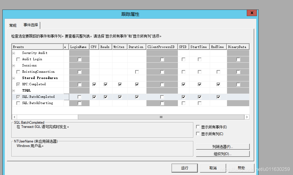293x175 pixels.
Task: Check EndTime for ExistingConnection
Action: (218, 72)
